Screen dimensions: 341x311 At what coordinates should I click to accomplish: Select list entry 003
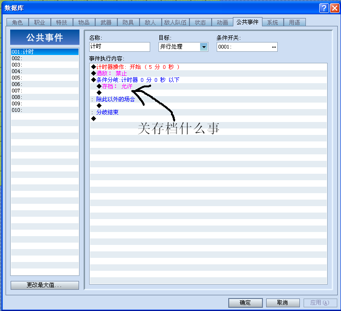pos(45,65)
